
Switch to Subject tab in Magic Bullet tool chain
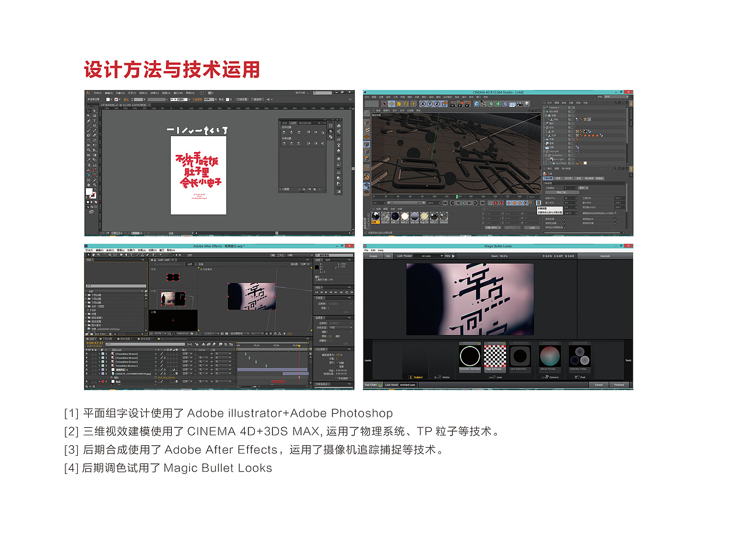click(x=415, y=378)
